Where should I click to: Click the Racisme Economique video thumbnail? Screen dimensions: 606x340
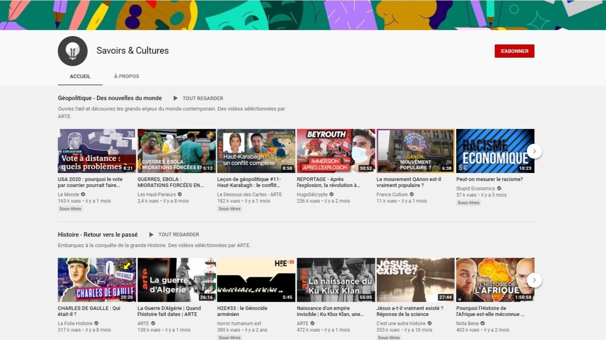495,151
